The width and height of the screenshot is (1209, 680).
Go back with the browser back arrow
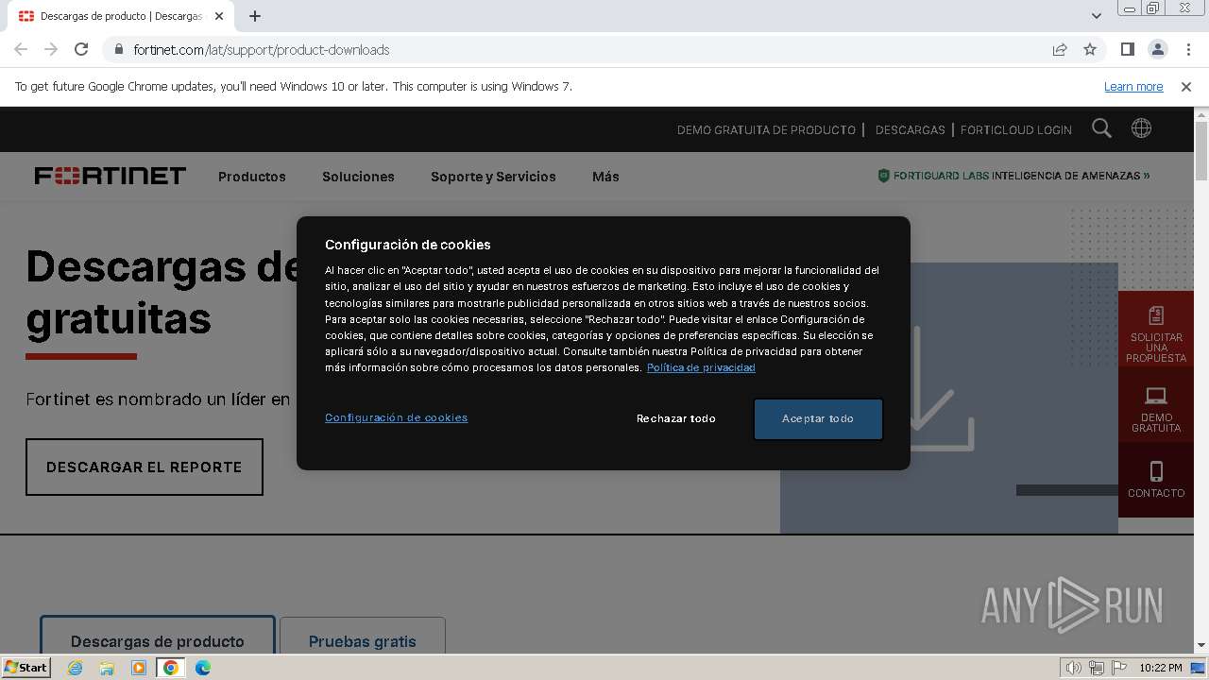pyautogui.click(x=21, y=49)
